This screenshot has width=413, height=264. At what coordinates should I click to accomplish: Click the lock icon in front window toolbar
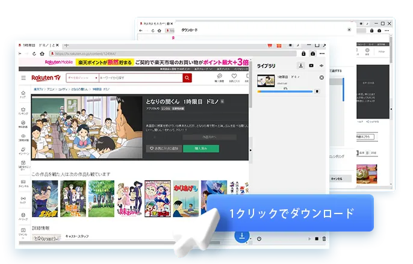[303, 54]
